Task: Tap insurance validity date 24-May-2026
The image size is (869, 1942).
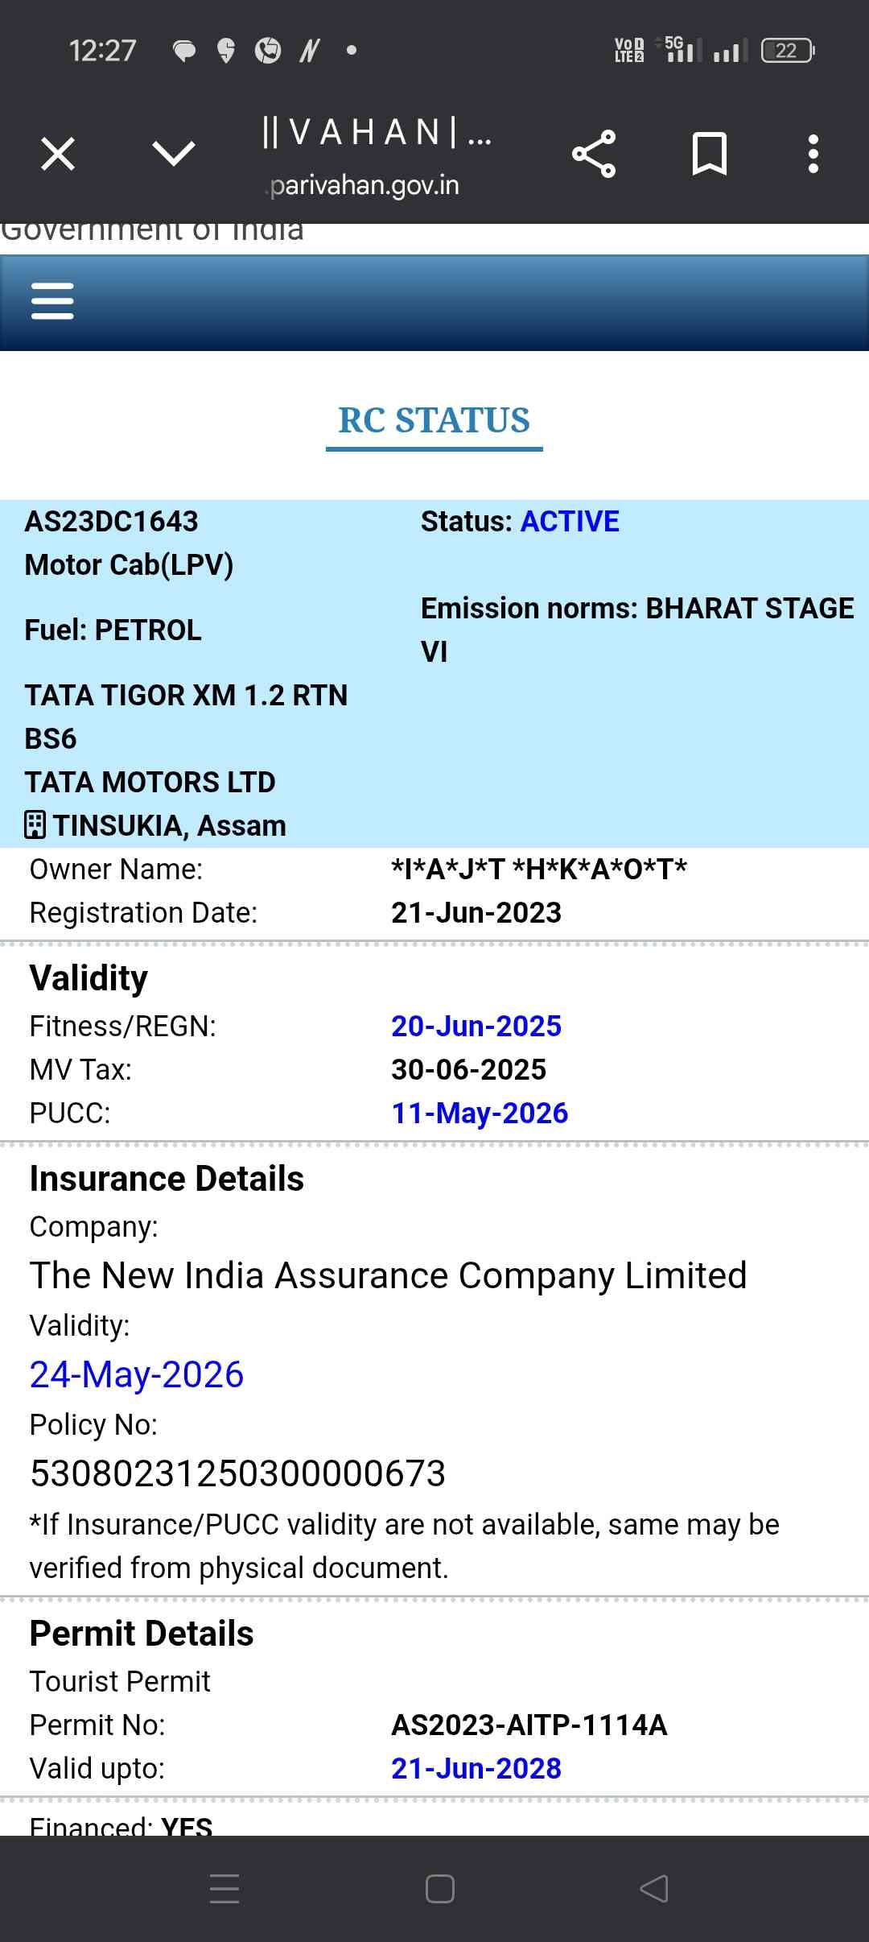Action: pyautogui.click(x=137, y=1374)
